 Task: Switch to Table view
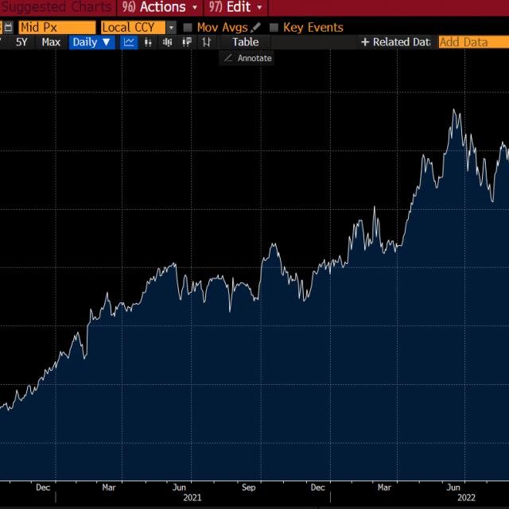click(245, 42)
